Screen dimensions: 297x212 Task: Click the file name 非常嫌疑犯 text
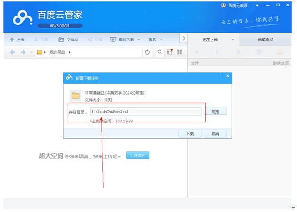point(115,93)
